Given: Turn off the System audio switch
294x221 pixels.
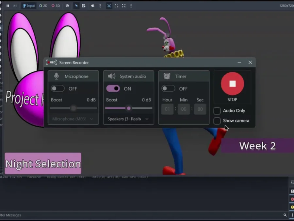Looking at the screenshot, I should (x=113, y=89).
